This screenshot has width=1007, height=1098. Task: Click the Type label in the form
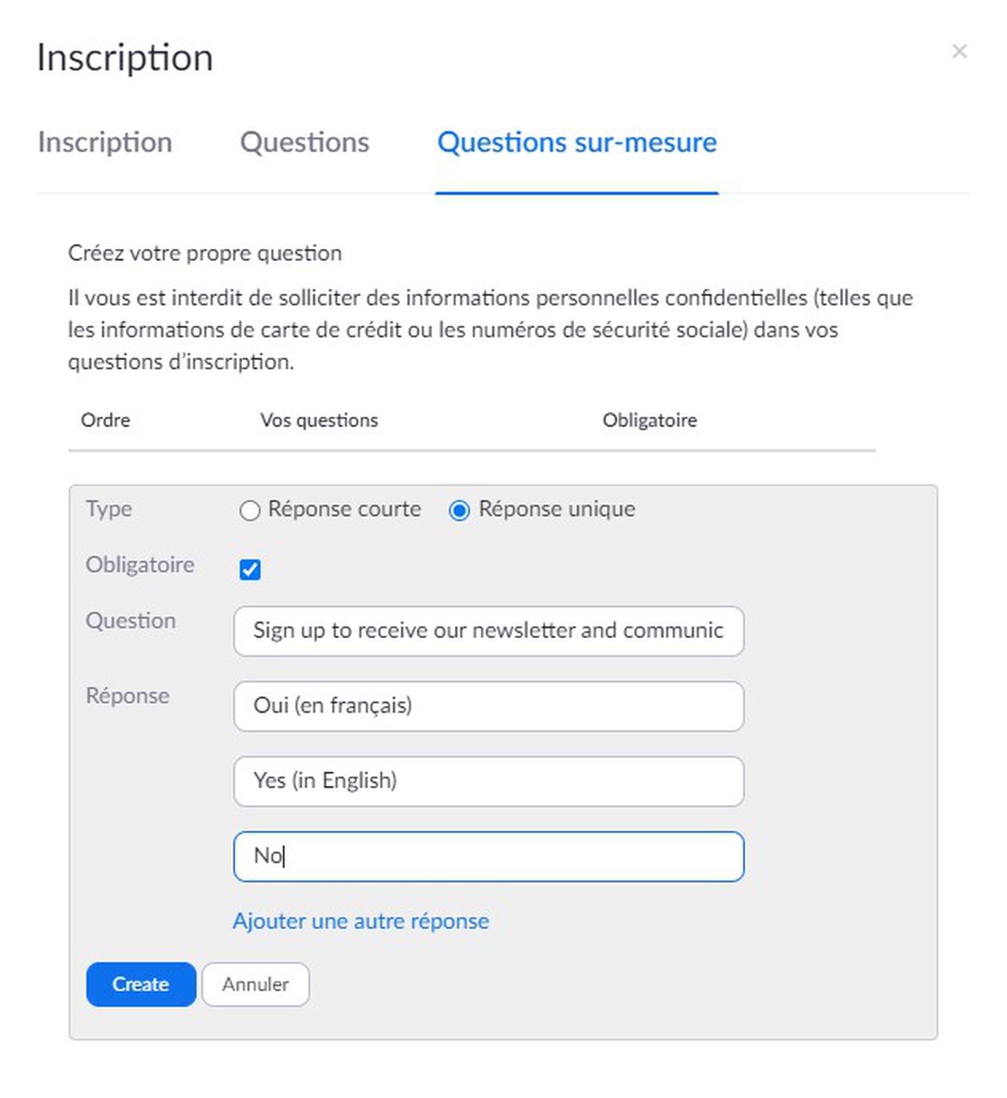[x=109, y=509]
